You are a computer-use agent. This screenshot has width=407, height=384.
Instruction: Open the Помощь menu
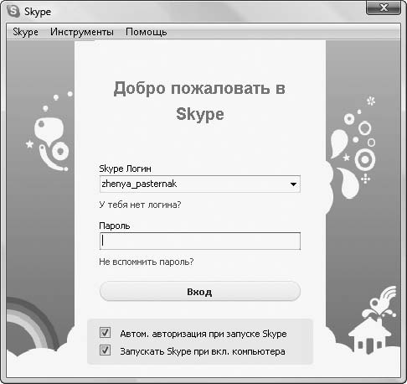pyautogui.click(x=147, y=32)
